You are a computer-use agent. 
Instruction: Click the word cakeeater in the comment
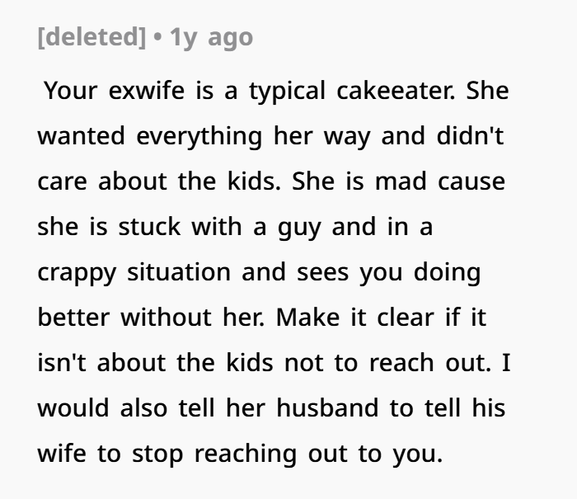396,90
